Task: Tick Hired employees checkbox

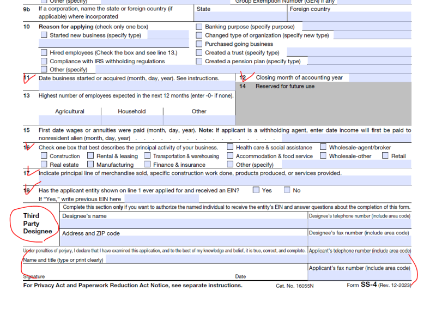Action: pyautogui.click(x=44, y=52)
